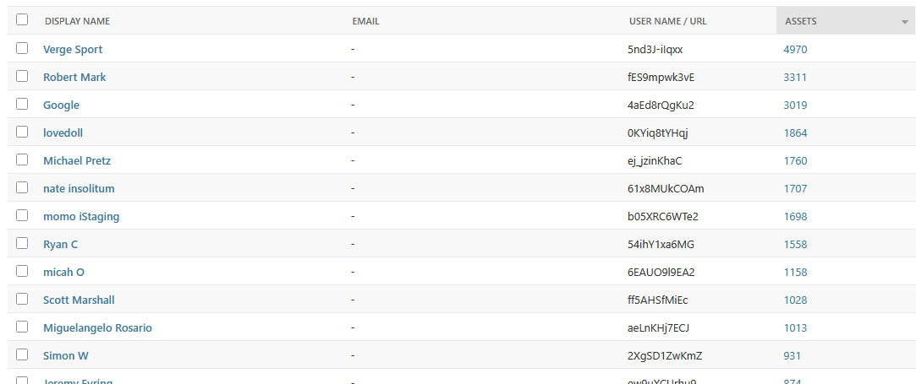Open Miguelangelo Rosario's profile link
Image resolution: width=916 pixels, height=384 pixels.
click(x=97, y=328)
